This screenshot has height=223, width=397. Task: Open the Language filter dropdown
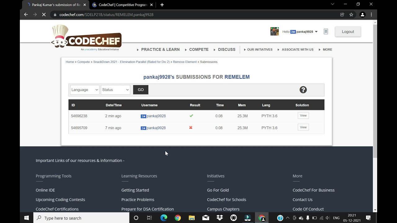pos(85,90)
